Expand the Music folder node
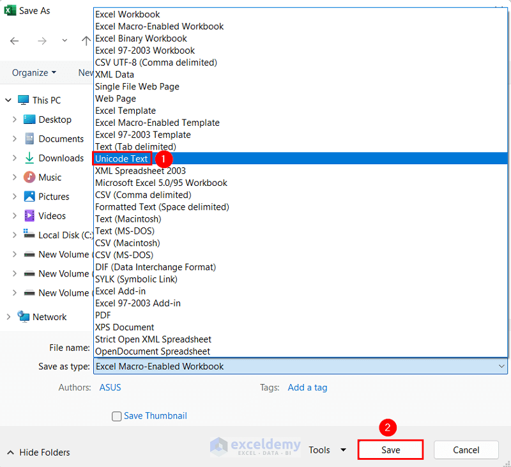This screenshot has width=511, height=467. pyautogui.click(x=14, y=178)
